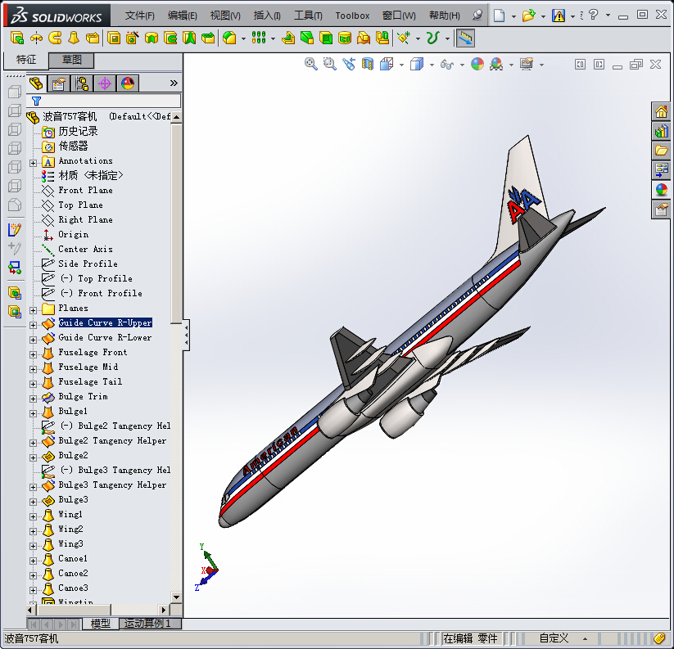
Task: Open the Display Style dropdown arrow
Action: tap(432, 65)
